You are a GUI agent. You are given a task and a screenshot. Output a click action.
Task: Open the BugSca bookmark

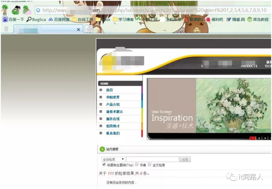[36, 19]
